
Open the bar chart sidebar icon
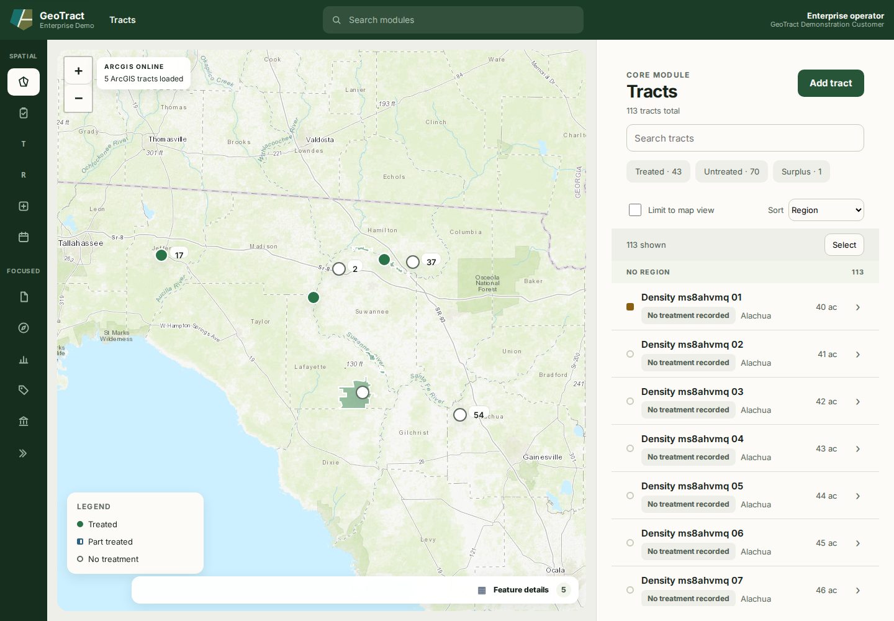click(x=24, y=359)
